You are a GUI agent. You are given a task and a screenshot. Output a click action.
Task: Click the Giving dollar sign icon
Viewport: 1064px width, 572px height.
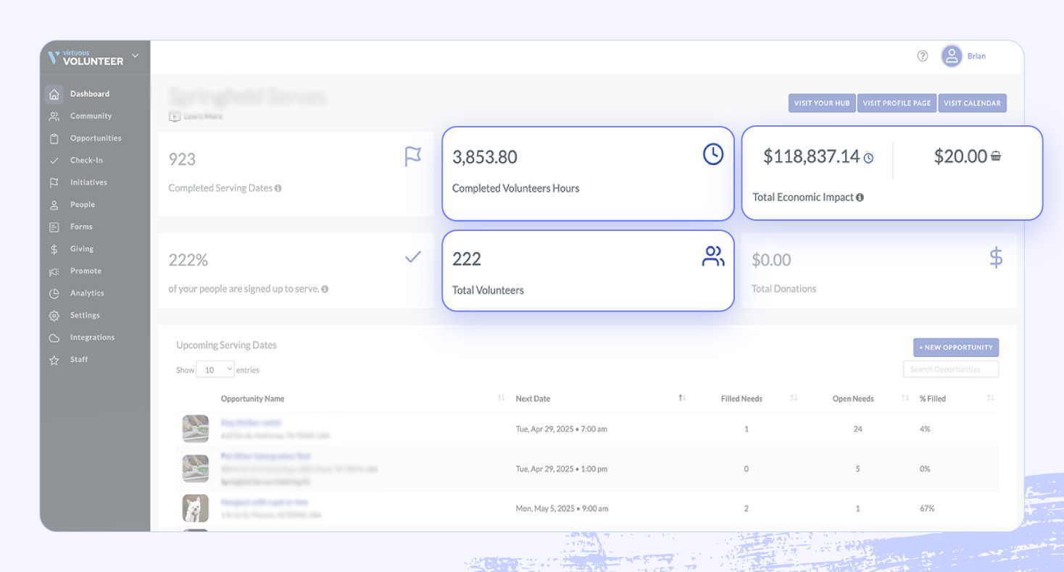click(x=54, y=249)
